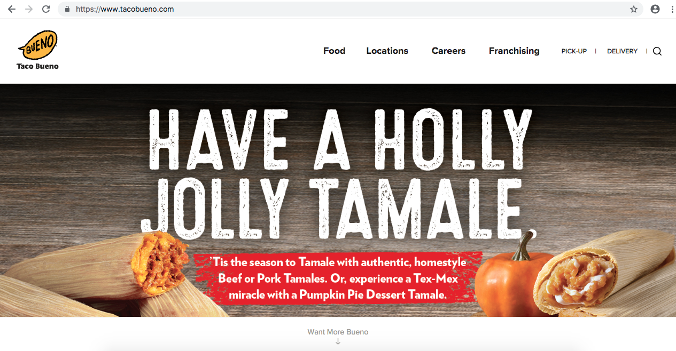Open the Food menu item

tap(334, 51)
